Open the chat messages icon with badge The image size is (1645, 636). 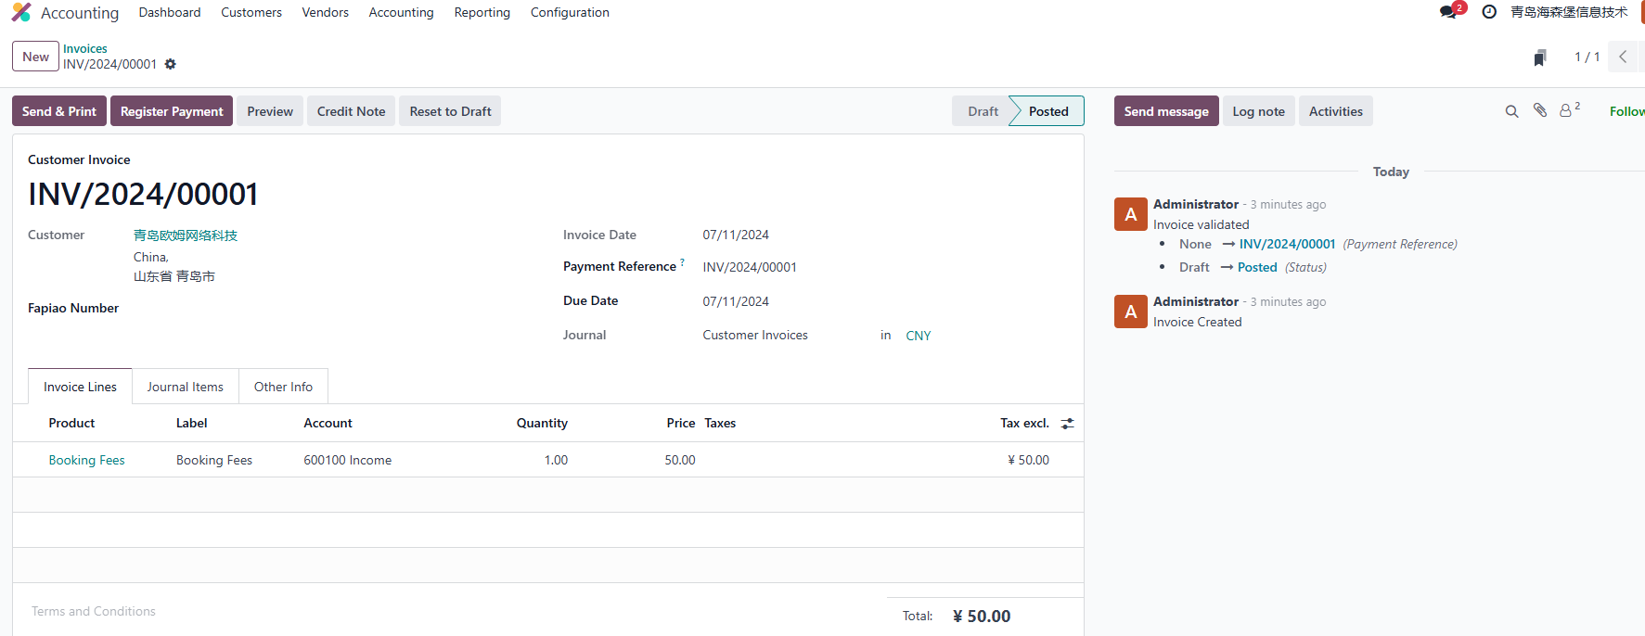coord(1451,11)
